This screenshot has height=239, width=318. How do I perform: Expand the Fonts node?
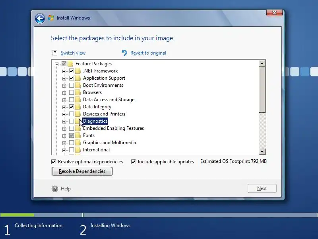point(64,136)
